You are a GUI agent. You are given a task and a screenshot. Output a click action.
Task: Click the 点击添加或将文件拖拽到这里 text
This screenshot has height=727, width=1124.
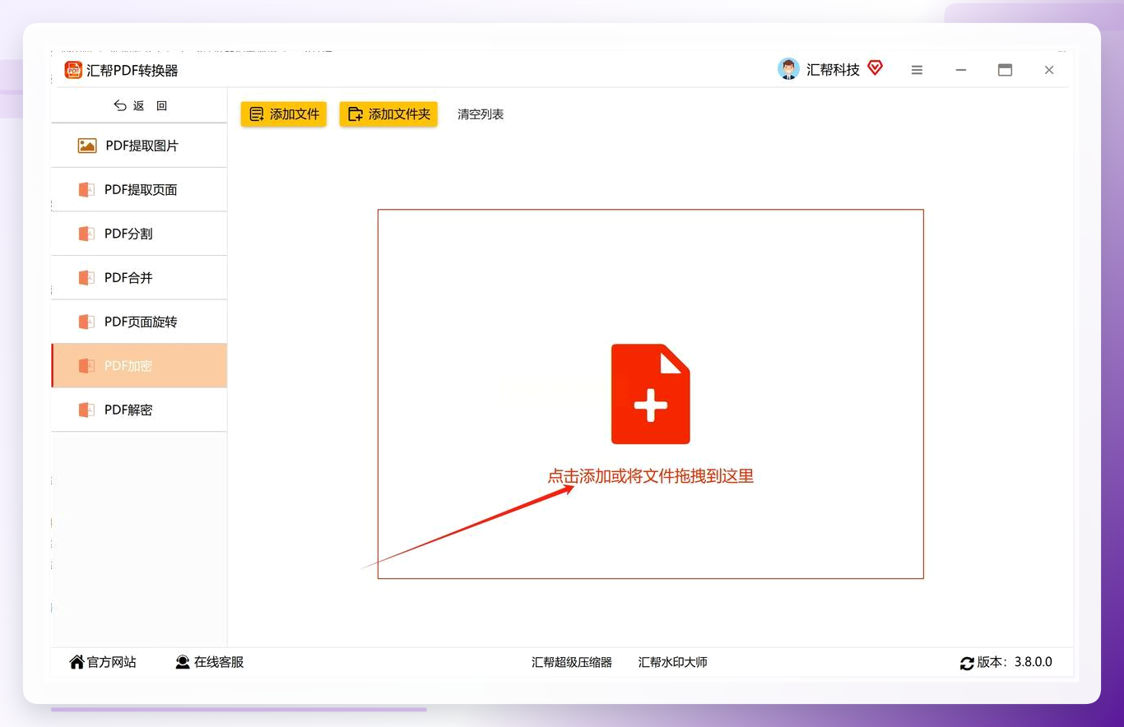point(651,476)
